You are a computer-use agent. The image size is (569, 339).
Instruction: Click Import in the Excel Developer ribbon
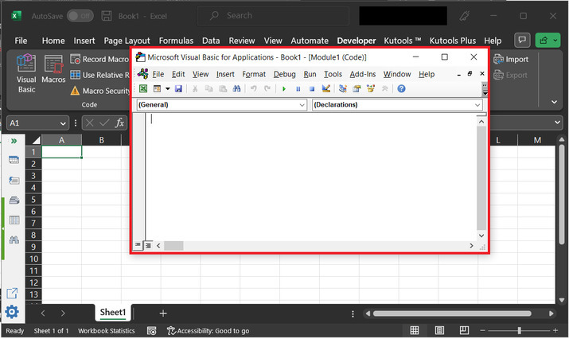pos(511,59)
